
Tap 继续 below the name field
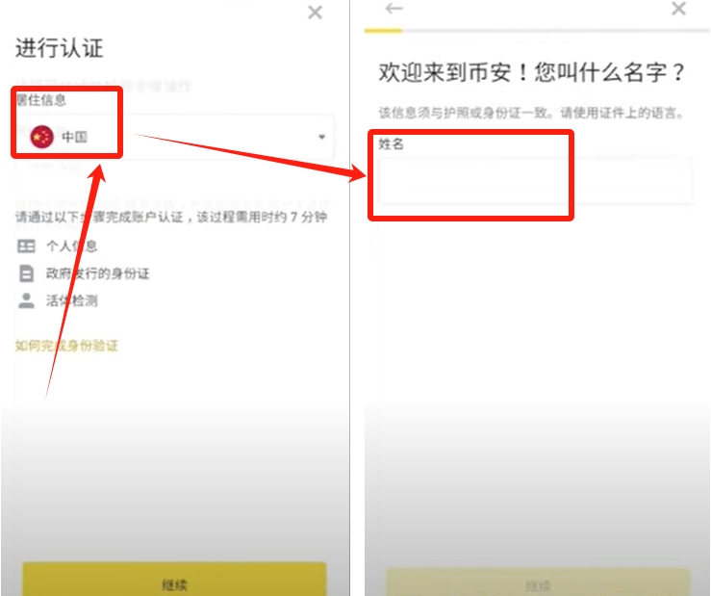(538, 583)
